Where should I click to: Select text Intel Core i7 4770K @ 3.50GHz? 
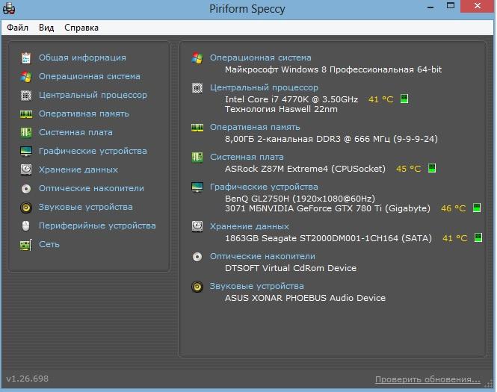[x=291, y=99]
